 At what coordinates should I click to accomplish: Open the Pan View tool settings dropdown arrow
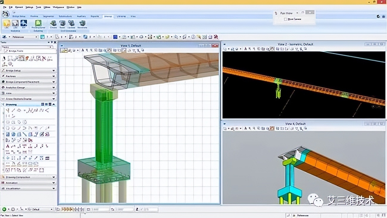pyautogui.click(x=297, y=13)
